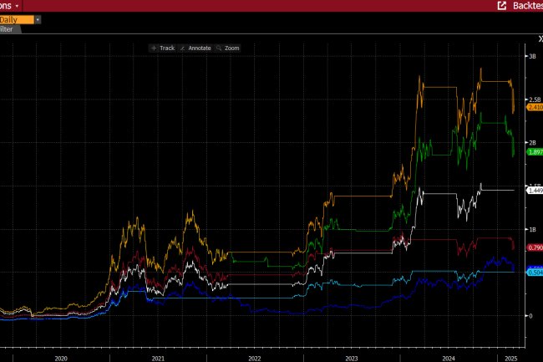
Task: Click the 2021 label on the time axis
Action: tap(158, 359)
